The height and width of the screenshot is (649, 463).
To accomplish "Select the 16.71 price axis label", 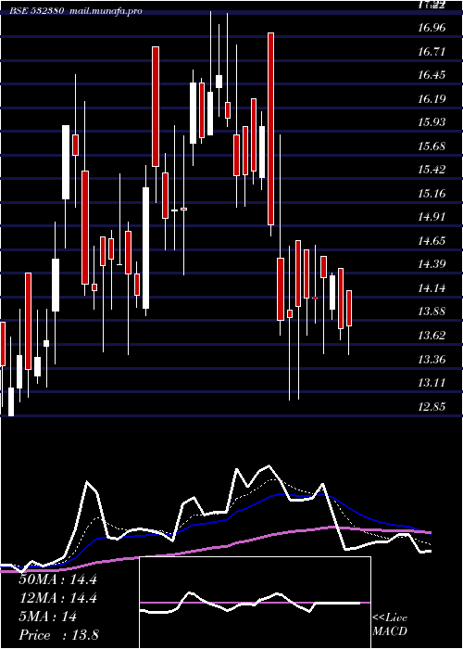I will [432, 52].
